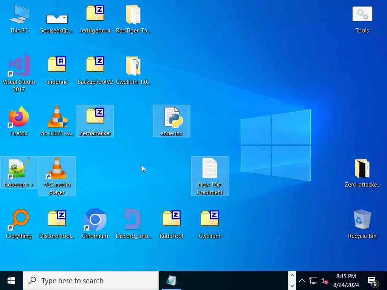
Task: Switch to the running app on taskbar
Action: (x=172, y=281)
